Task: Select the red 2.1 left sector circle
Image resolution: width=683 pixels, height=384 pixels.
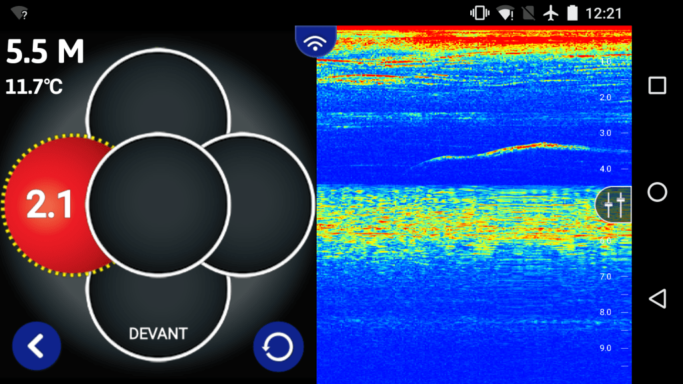Action: (x=48, y=206)
